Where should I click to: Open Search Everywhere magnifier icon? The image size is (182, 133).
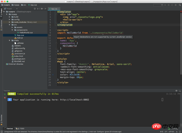[180, 5]
